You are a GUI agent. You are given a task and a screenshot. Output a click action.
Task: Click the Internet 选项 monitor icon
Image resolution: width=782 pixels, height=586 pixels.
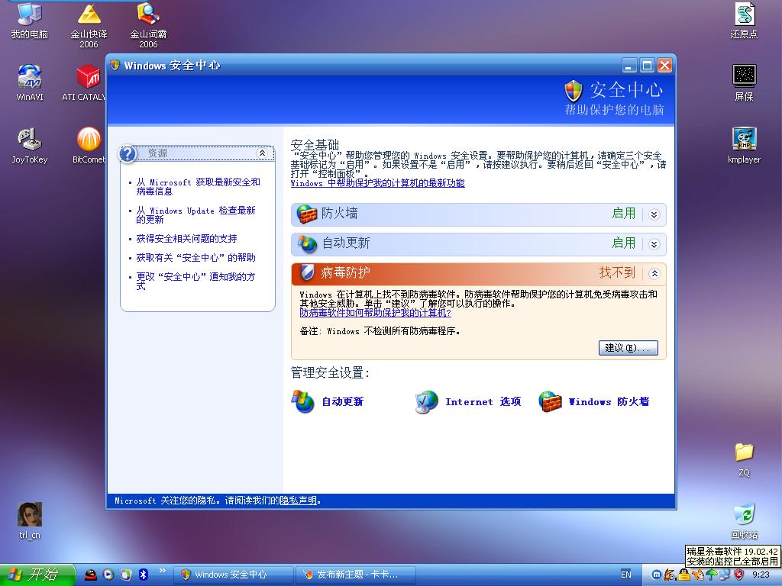[x=426, y=401]
